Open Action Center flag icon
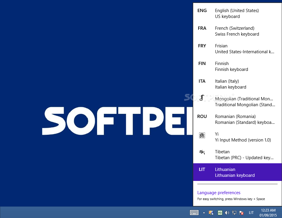 (241, 213)
